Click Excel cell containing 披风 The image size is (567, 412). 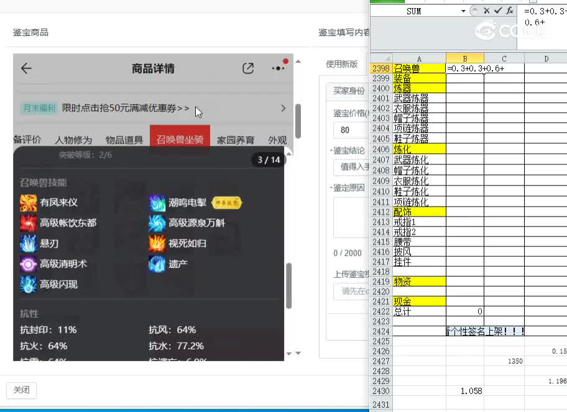pos(419,252)
